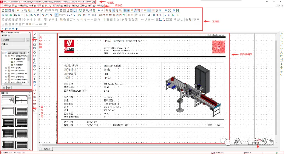Toggle the highlighted page navigator icon in second row
This screenshot has height=154, width=284.
point(57,15)
